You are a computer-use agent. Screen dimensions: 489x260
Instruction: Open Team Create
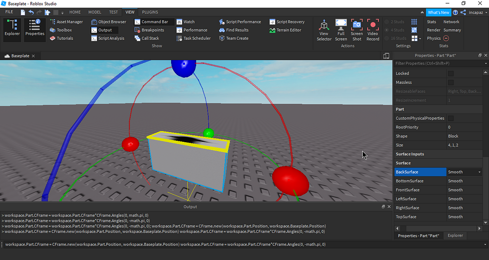tap(233, 38)
